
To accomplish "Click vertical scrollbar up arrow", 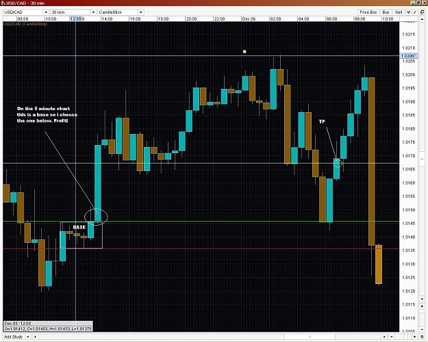I will pyautogui.click(x=422, y=19).
